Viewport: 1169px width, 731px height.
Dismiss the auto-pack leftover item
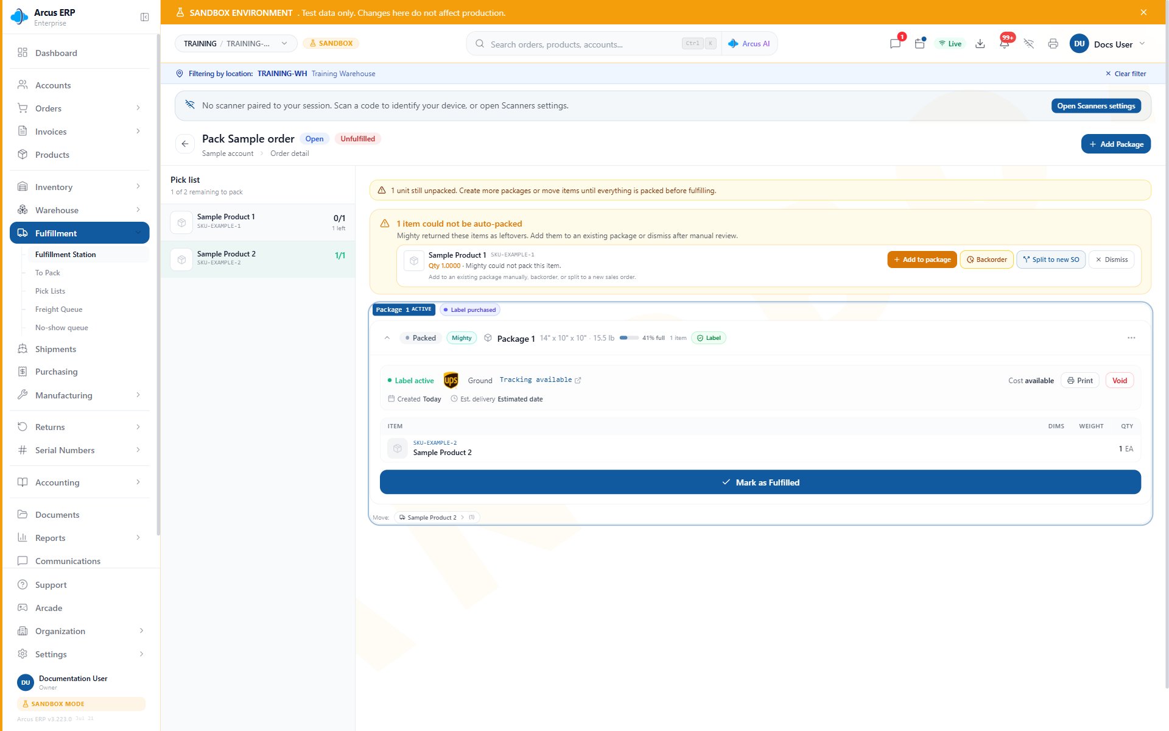1111,260
